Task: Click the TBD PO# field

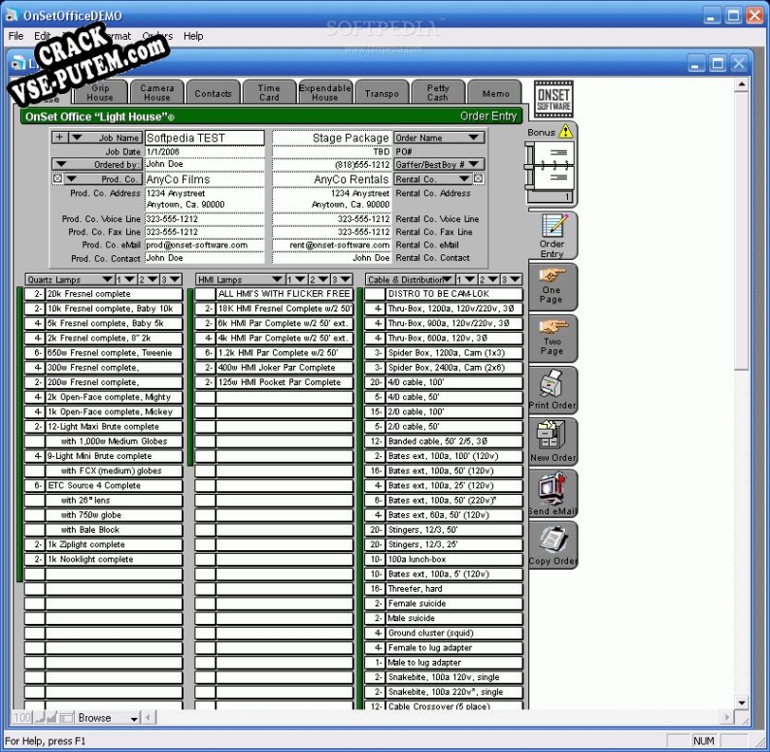Action: [x=332, y=151]
